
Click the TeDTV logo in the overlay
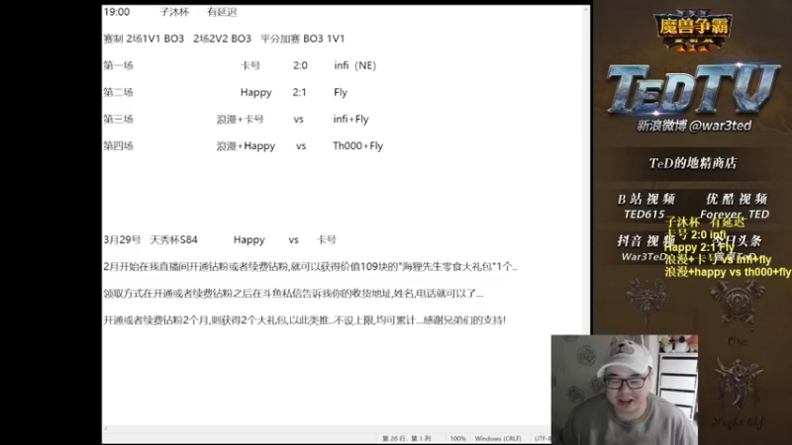click(694, 89)
